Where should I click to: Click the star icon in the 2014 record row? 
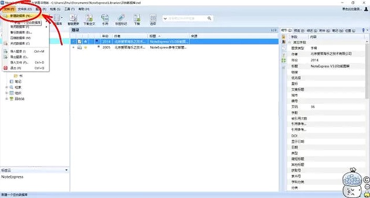pos(86,41)
